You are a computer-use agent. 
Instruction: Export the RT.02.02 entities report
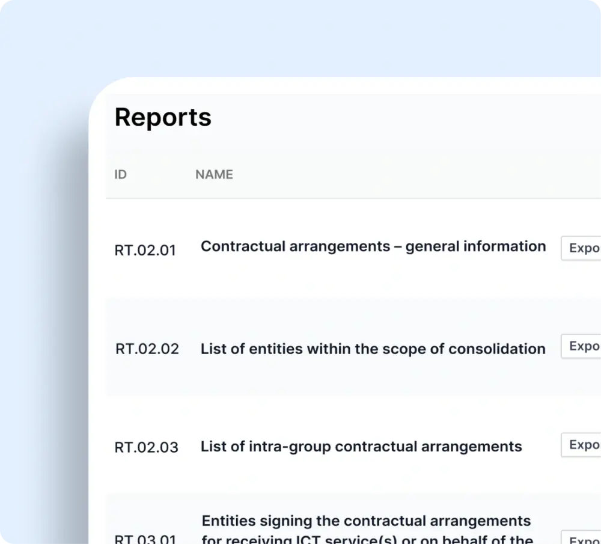point(582,347)
